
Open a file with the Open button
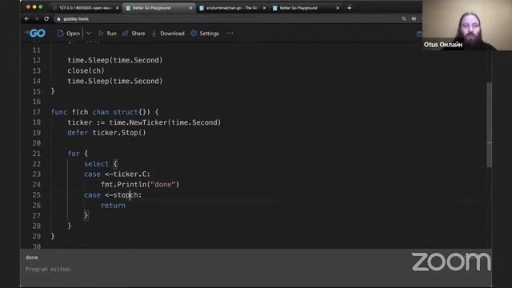(x=69, y=34)
